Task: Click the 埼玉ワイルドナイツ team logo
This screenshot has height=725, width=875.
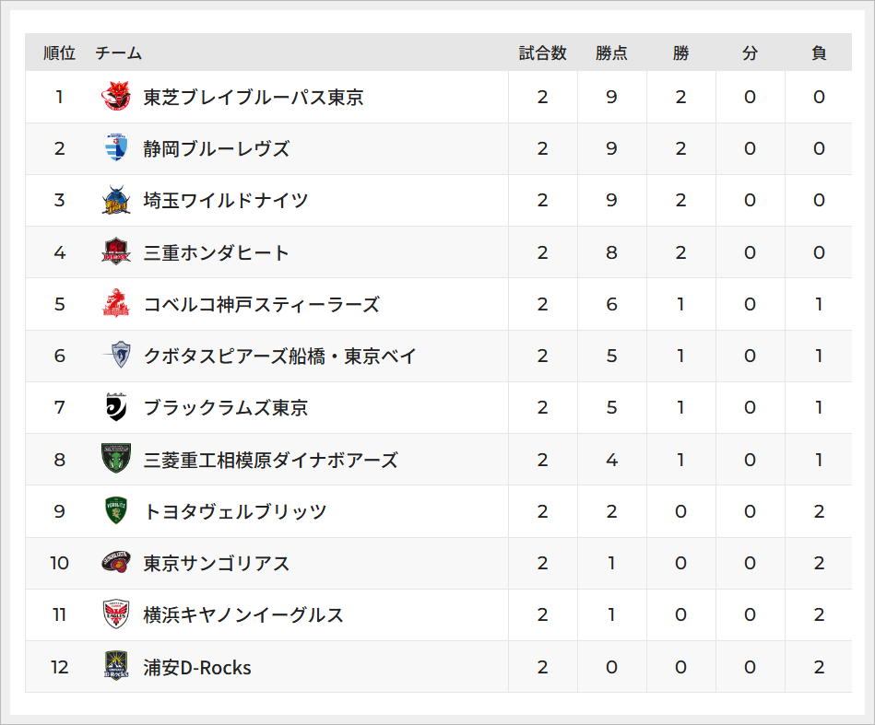Action: click(116, 200)
